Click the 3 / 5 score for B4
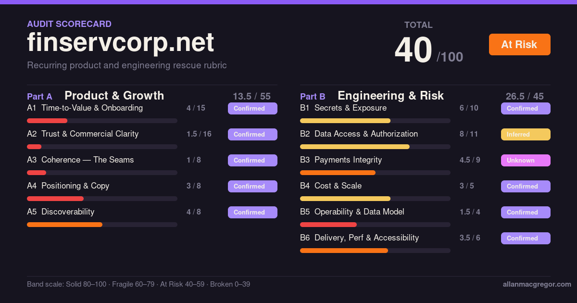This screenshot has width=577, height=303. tap(467, 186)
